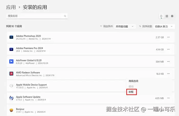Screen dimensions: 179x116
Task: Click the AMD Radeon Software icon
Action: click(x=11, y=74)
